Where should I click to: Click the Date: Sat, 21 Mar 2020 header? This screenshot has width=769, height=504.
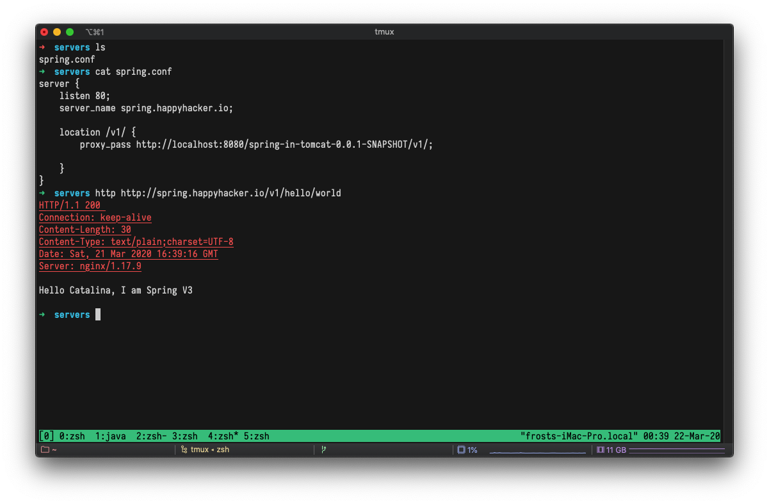coord(129,254)
